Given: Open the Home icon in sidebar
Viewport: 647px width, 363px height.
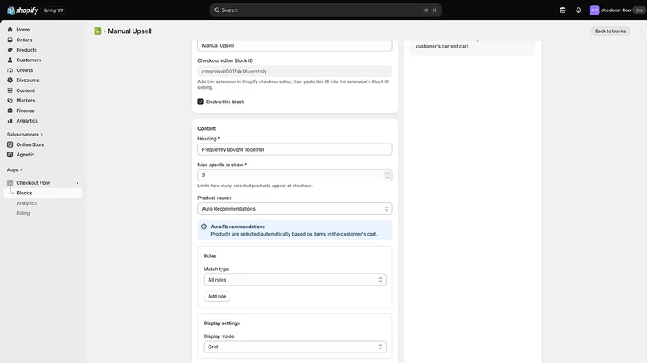Looking at the screenshot, I should (x=11, y=30).
